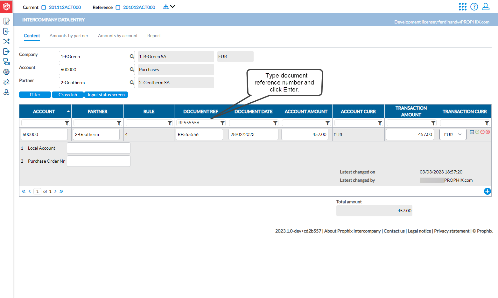Click the green checkmark to confirm the row
Image resolution: width=498 pixels, height=298 pixels.
click(x=477, y=132)
